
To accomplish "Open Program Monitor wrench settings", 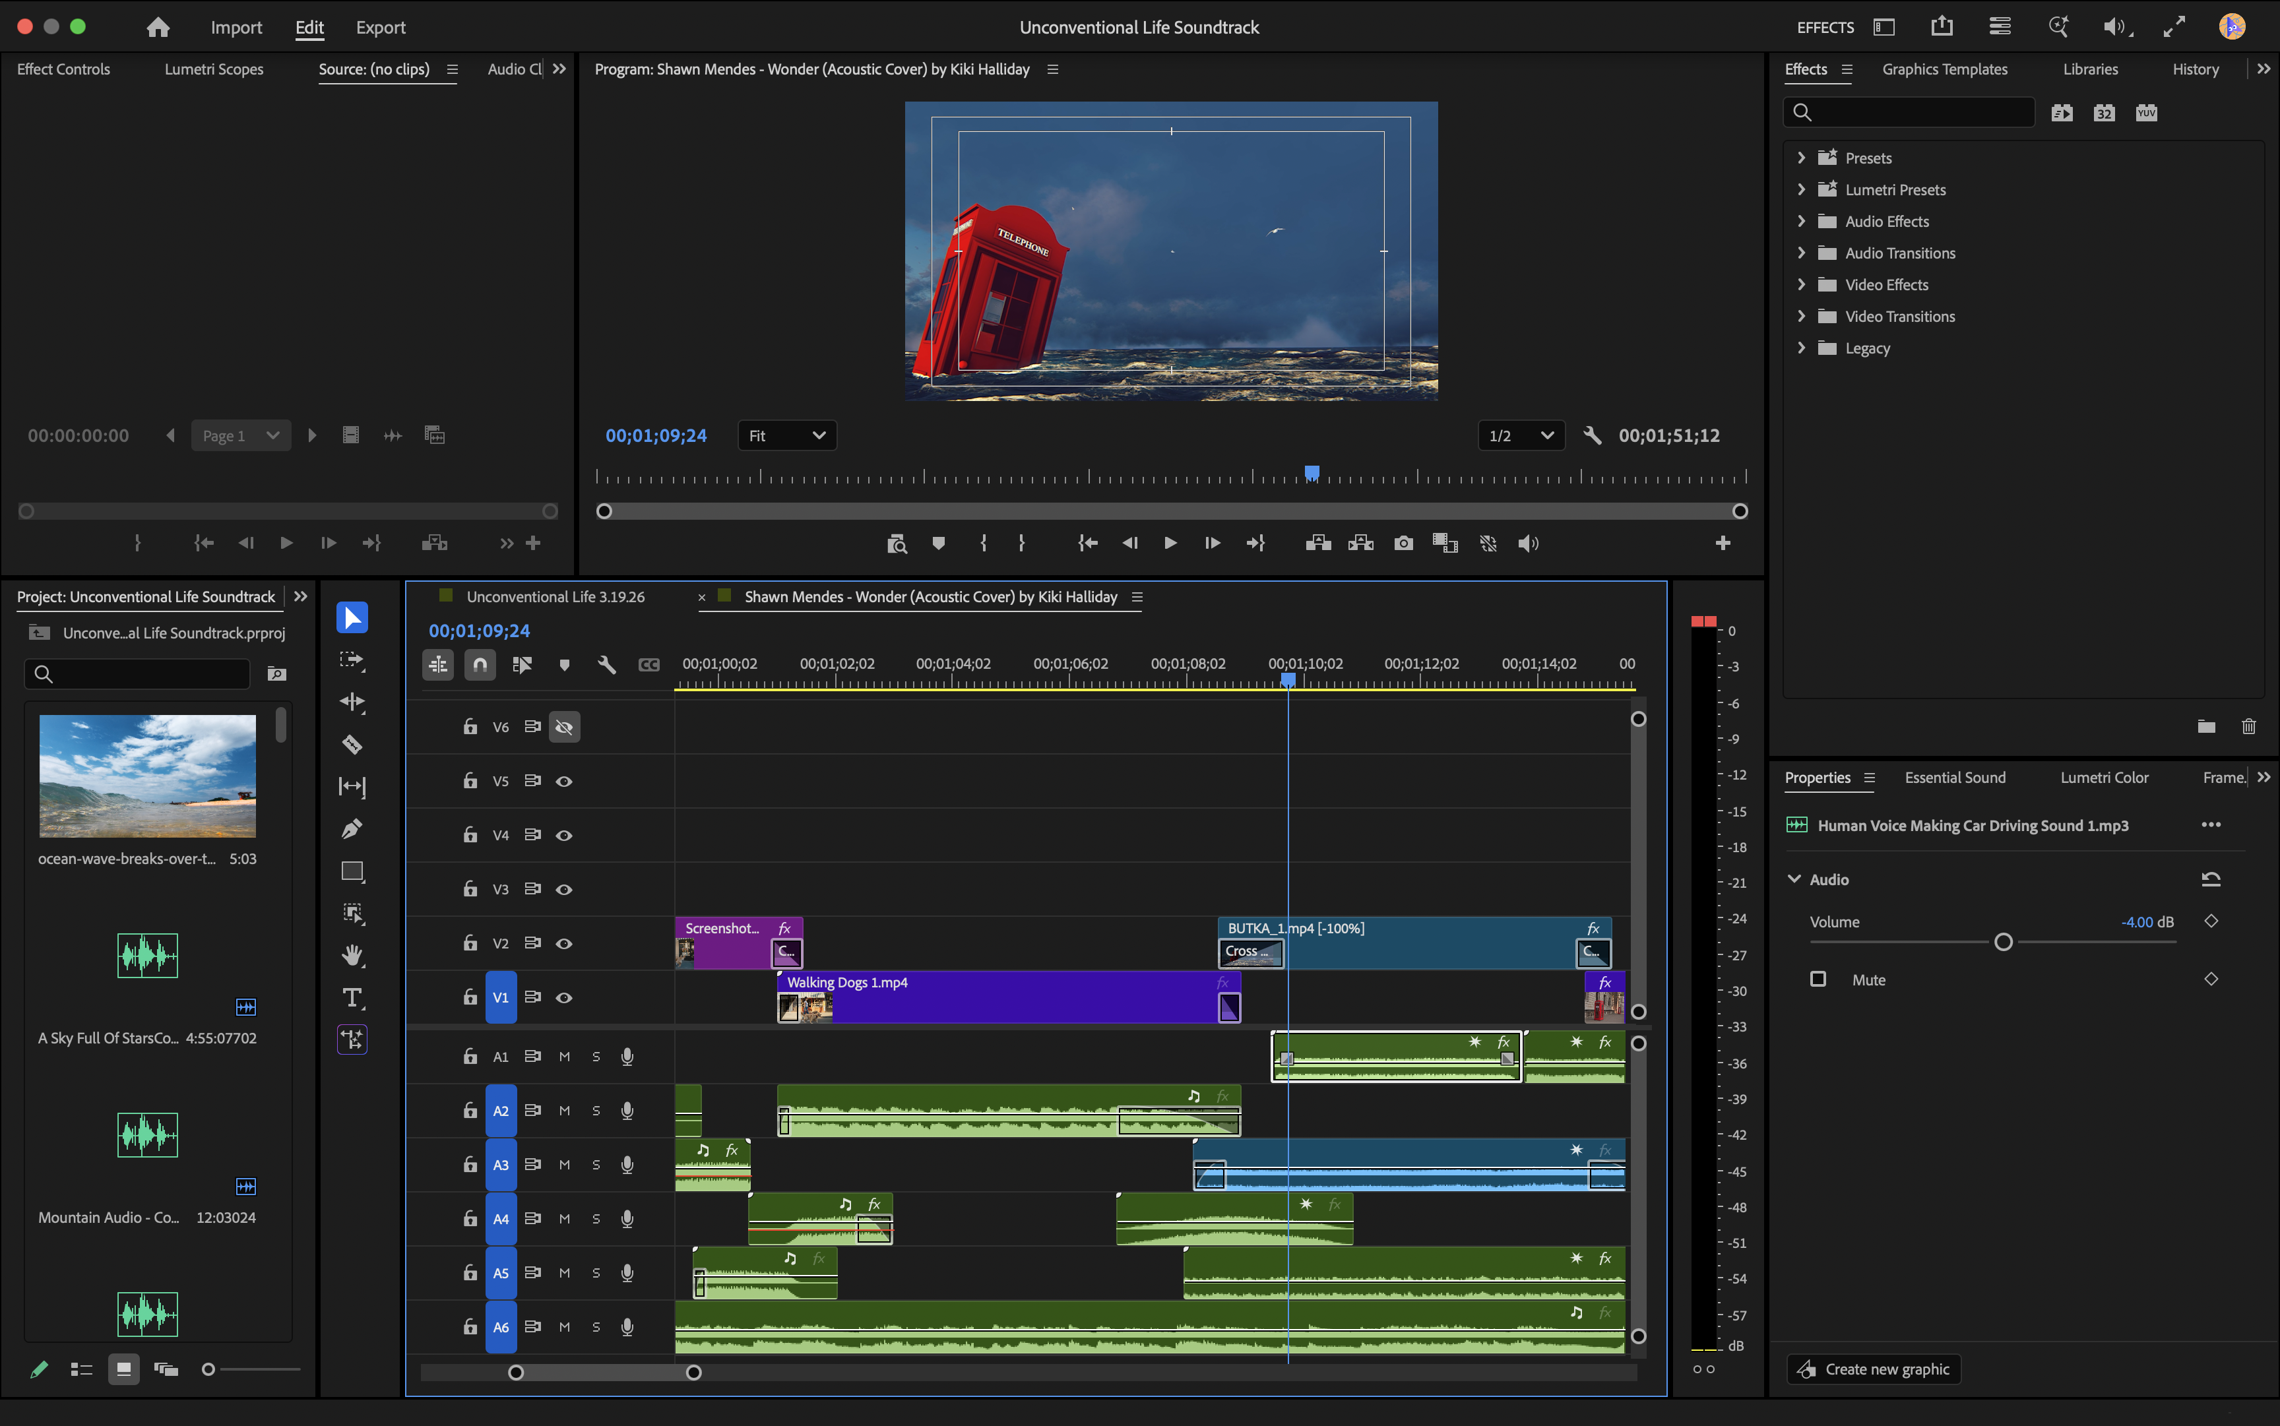I will pyautogui.click(x=1593, y=436).
